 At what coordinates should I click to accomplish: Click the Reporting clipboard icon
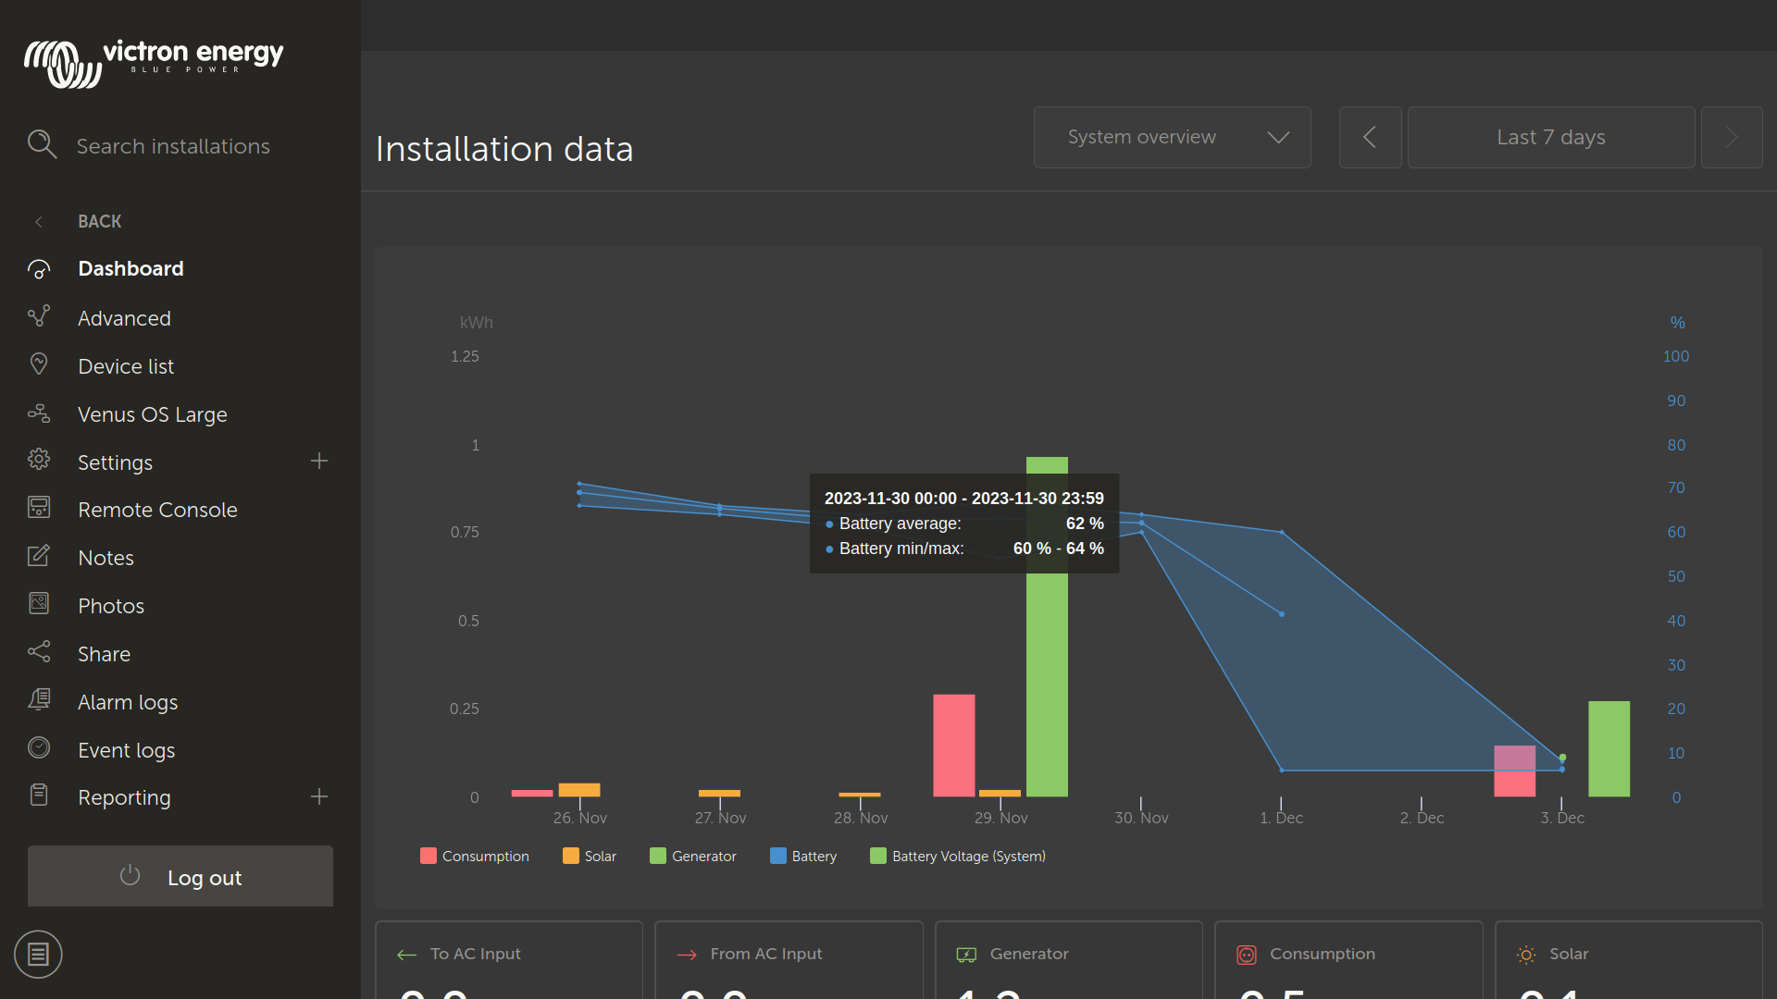coord(39,795)
